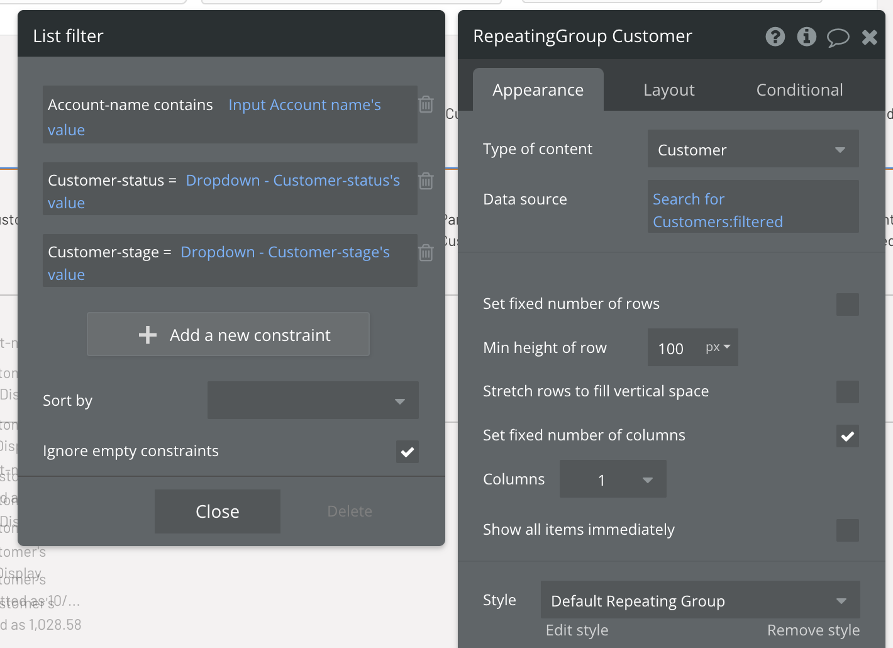The image size is (893, 648).
Task: Delete the Account-name constraint with trash icon
Action: pyautogui.click(x=426, y=104)
